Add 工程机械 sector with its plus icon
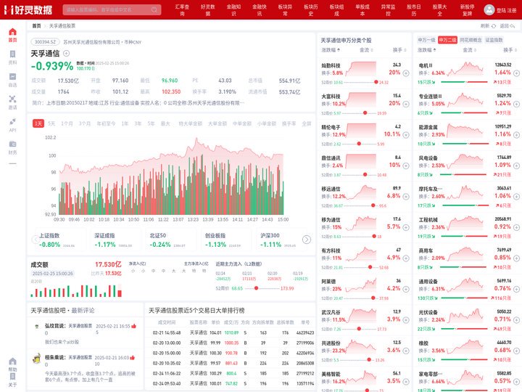The width and height of the screenshot is (522, 392). pos(516,228)
